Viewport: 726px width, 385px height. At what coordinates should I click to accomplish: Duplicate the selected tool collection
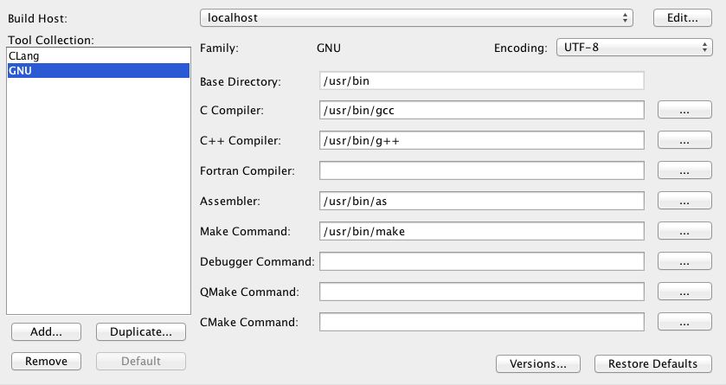point(141,331)
